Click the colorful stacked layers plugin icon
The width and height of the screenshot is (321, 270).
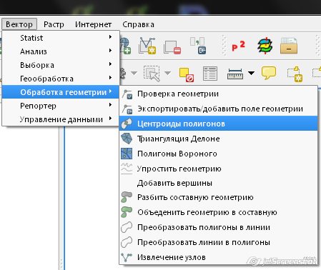265,46
